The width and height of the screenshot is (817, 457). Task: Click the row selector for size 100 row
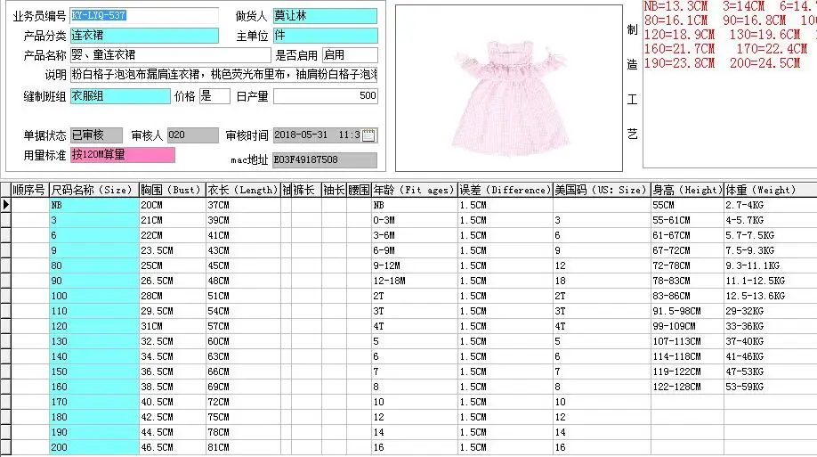5,296
